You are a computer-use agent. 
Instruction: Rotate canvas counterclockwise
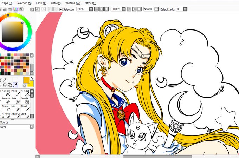[x=129, y=9]
